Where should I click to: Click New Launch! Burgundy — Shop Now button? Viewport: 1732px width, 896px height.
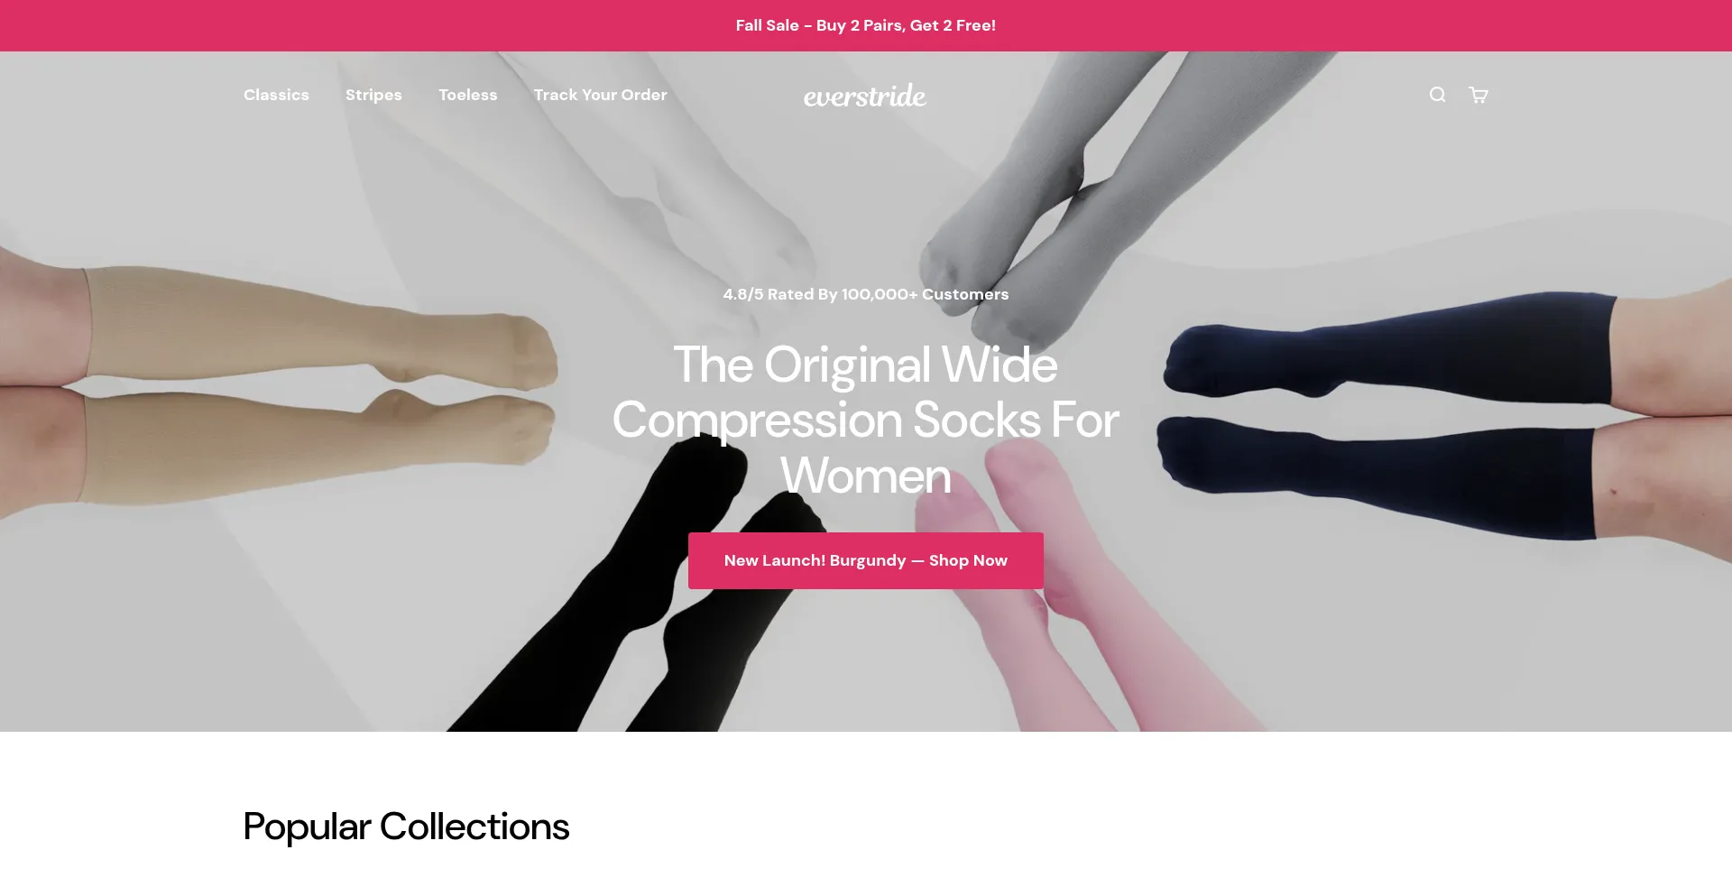866,560
